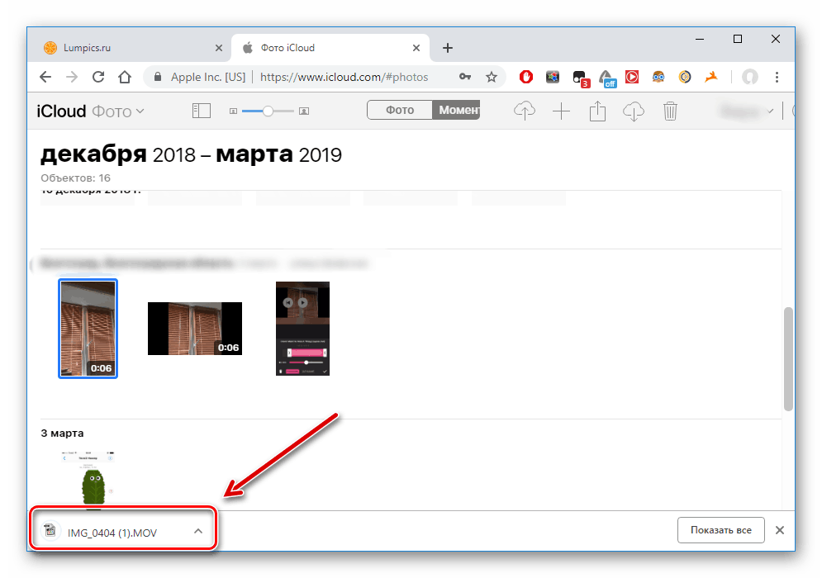Screen dimensions: 822x578
Task: Select the highlighted portrait video thumbnail
Action: point(88,329)
